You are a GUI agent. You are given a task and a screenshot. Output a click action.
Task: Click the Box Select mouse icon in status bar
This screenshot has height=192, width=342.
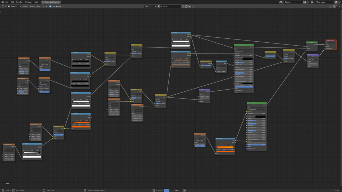click(14, 190)
